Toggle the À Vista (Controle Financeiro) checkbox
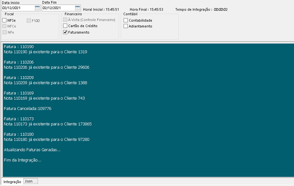294x186 pixels. click(x=65, y=20)
